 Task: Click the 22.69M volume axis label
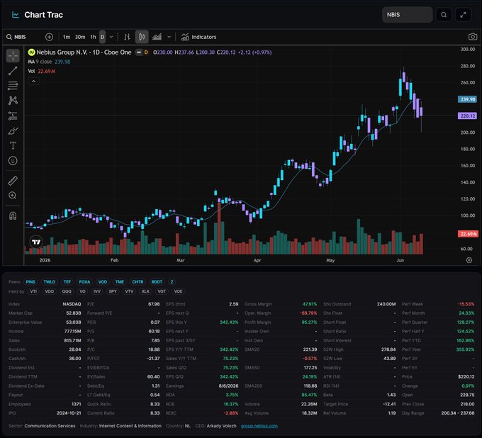[468, 234]
